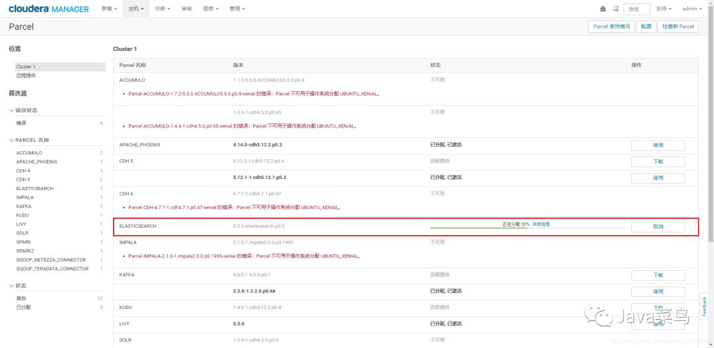This screenshot has height=348, width=714.
Task: Click the Cloudera Manager logo
Action: (x=49, y=9)
